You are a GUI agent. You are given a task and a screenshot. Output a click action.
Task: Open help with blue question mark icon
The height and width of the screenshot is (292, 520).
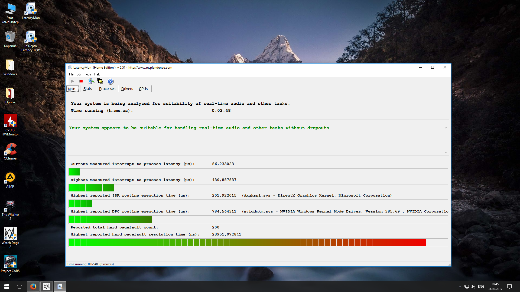(x=110, y=81)
